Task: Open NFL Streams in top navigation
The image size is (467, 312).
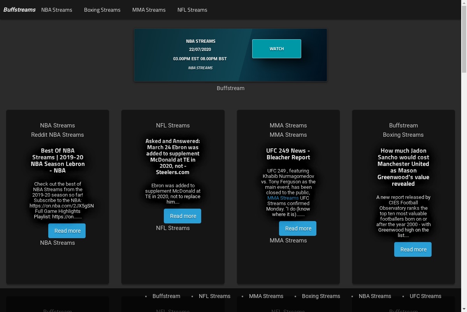Action: 192,10
